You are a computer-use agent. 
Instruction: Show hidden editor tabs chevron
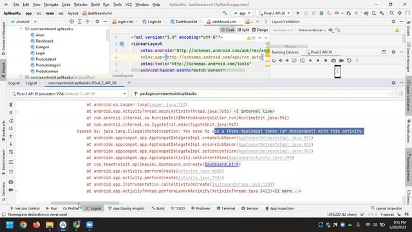[x=257, y=21]
